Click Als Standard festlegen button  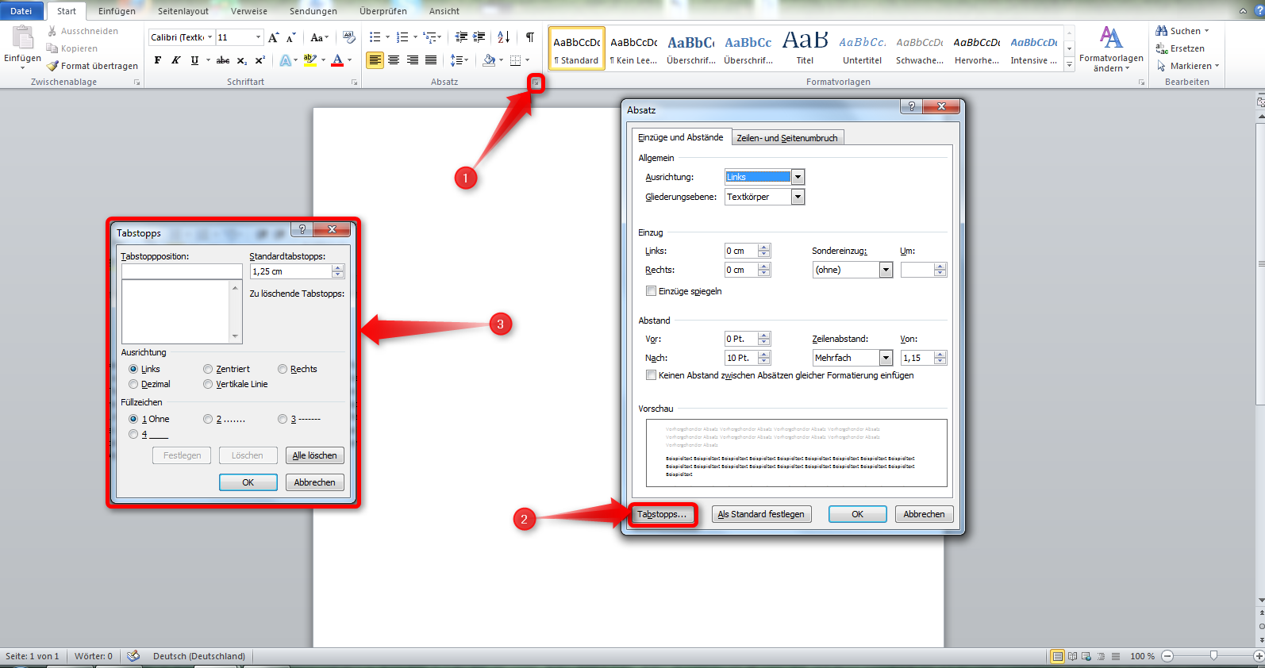[x=761, y=514]
